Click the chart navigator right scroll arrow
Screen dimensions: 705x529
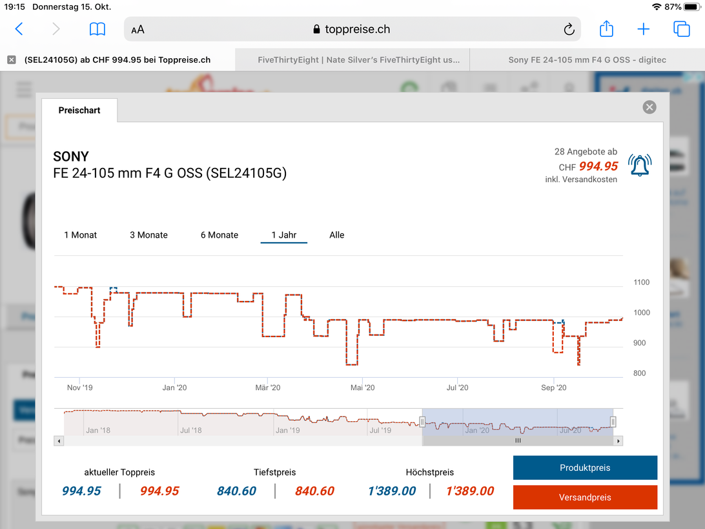tap(618, 441)
